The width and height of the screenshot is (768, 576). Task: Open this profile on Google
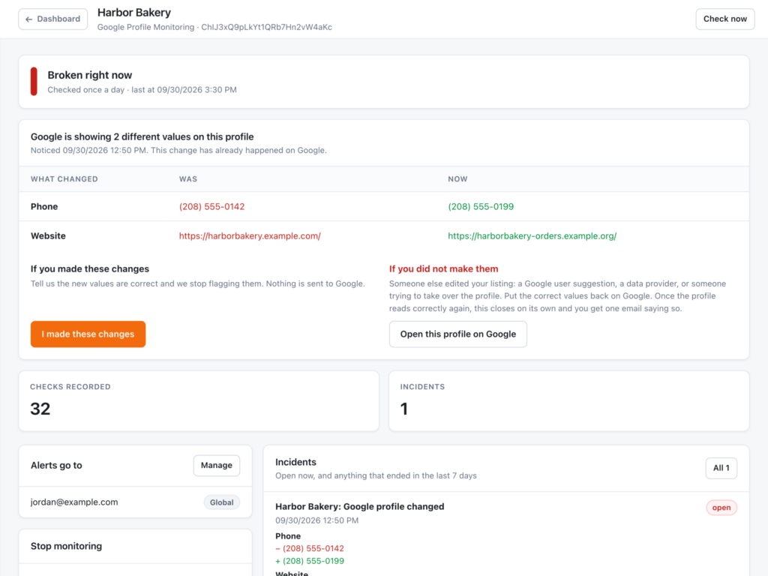pos(458,334)
